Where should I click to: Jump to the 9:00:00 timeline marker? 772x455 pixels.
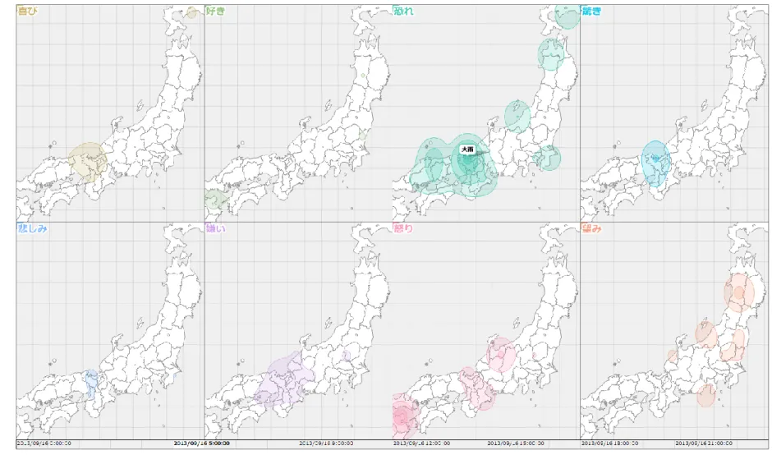(x=326, y=444)
